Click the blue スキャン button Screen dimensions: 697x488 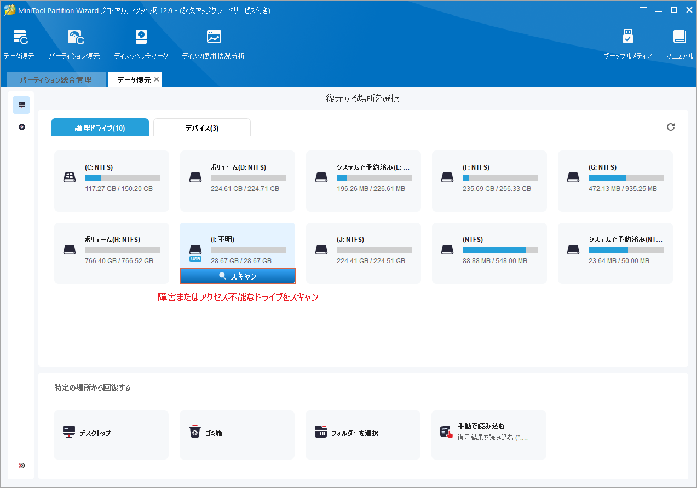[238, 276]
